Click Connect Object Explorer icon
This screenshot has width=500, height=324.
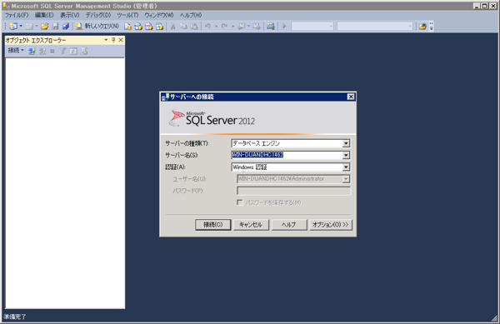click(x=32, y=51)
